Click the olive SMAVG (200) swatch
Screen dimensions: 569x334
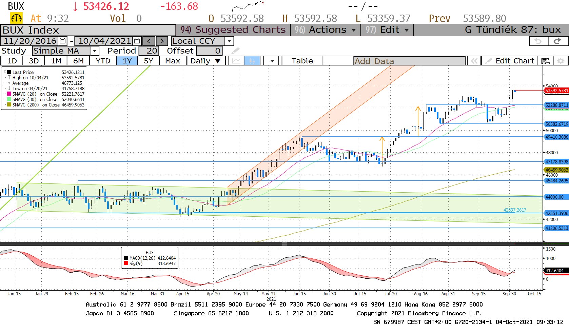point(9,104)
